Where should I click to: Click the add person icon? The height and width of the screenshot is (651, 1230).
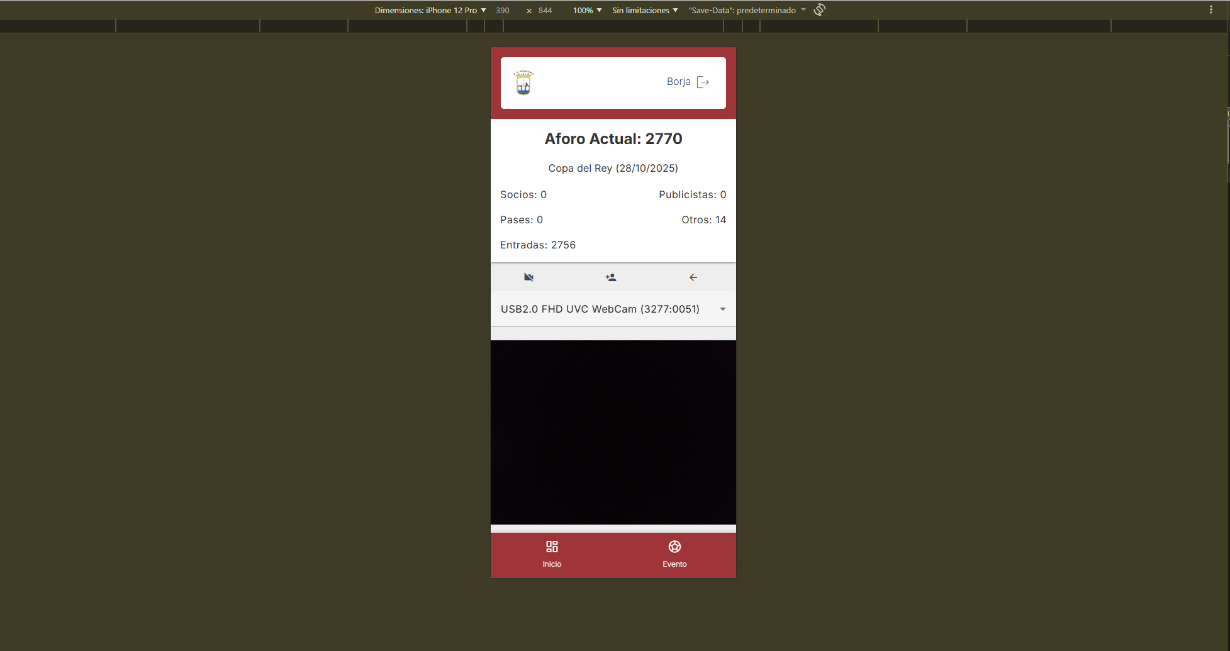tap(610, 277)
